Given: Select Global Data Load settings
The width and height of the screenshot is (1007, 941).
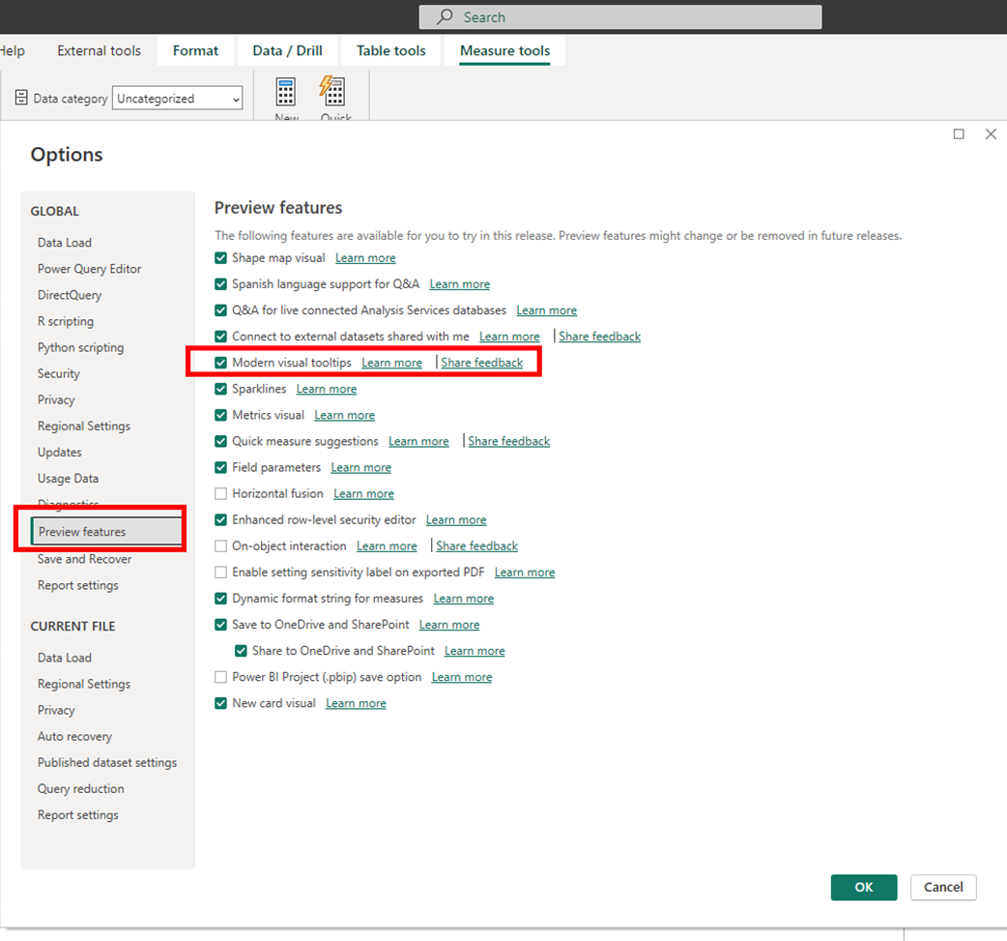Looking at the screenshot, I should [x=64, y=243].
